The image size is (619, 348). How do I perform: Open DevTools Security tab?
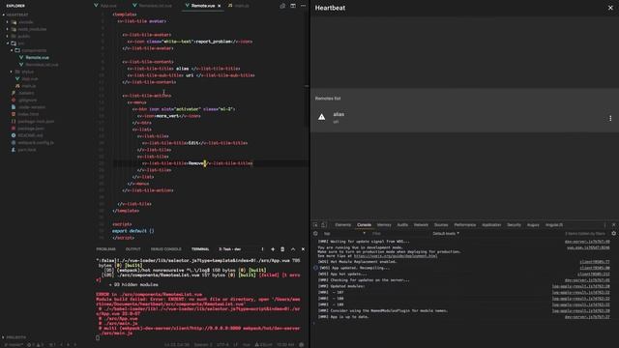click(514, 225)
